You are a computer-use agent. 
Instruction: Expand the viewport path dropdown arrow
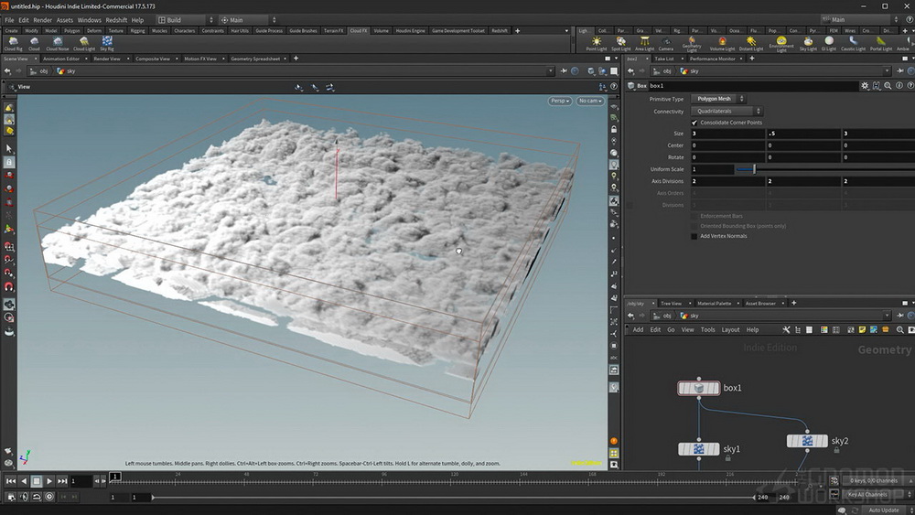[550, 70]
